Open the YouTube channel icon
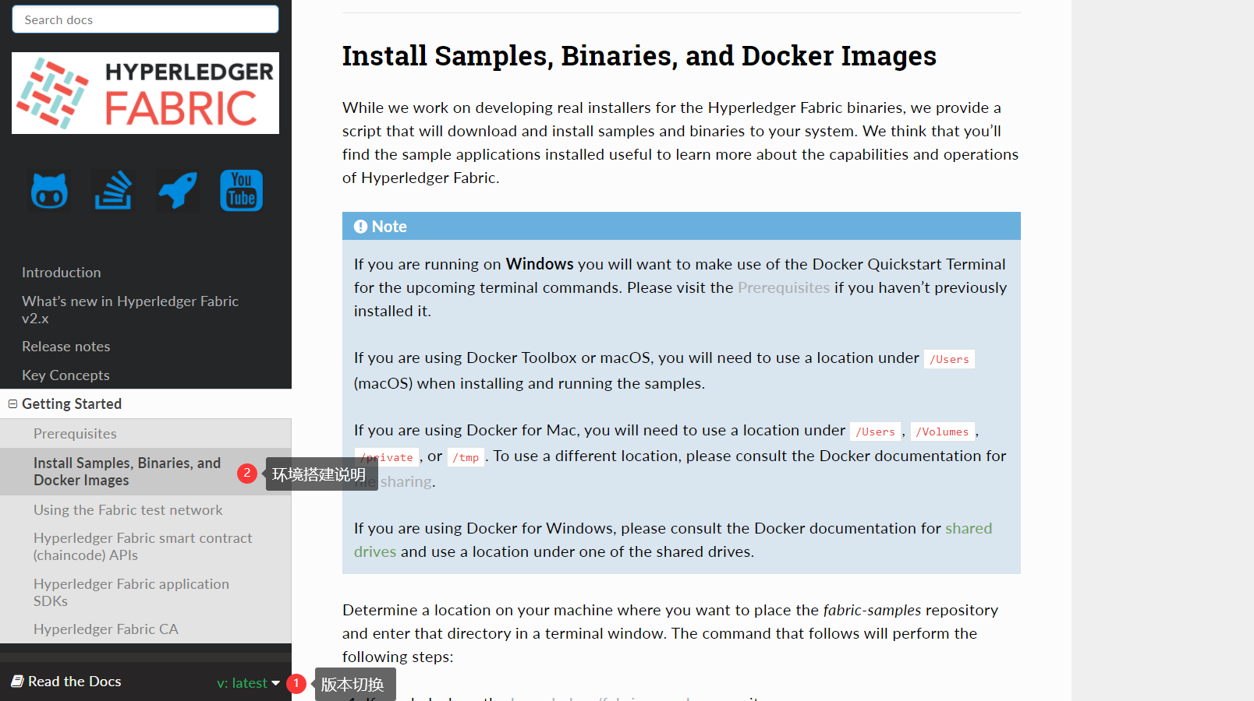 tap(241, 190)
